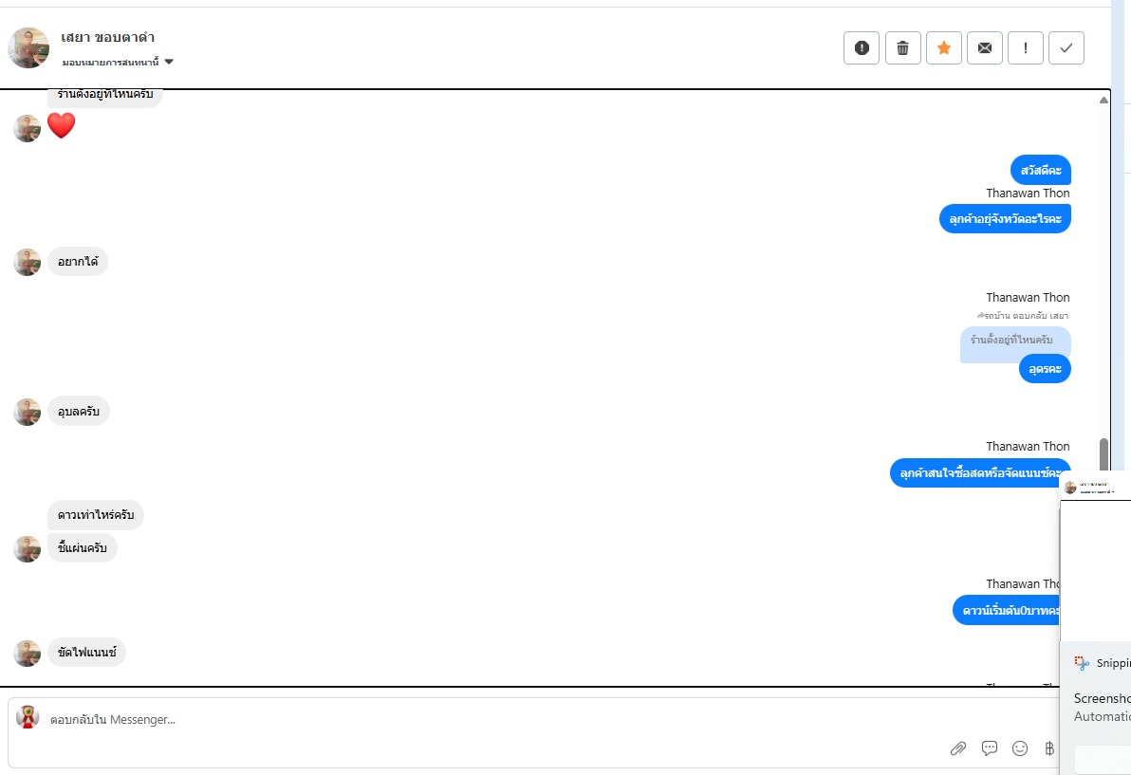Image resolution: width=1131 pixels, height=775 pixels.
Task: Toggle the orange star follow-up button
Action: [943, 48]
